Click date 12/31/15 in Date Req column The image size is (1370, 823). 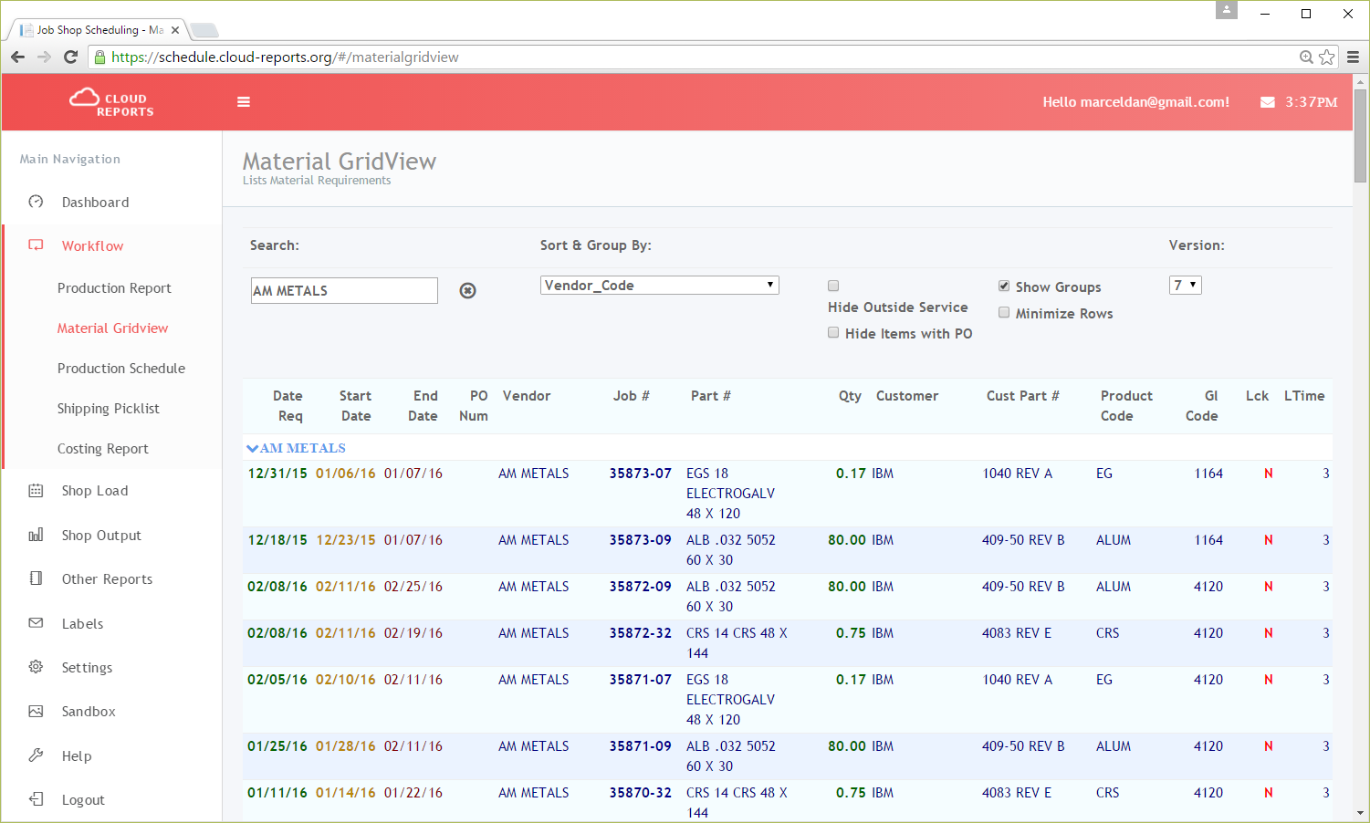click(277, 474)
